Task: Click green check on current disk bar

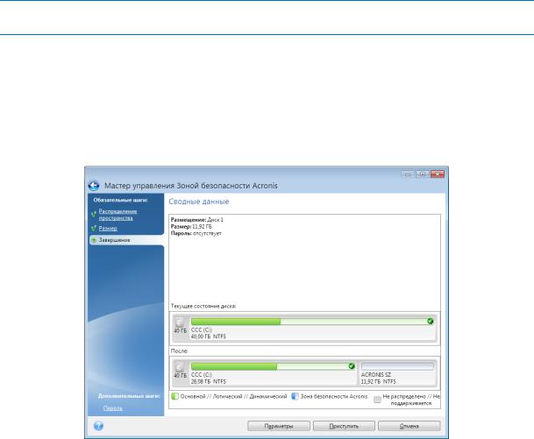Action: 431,322
